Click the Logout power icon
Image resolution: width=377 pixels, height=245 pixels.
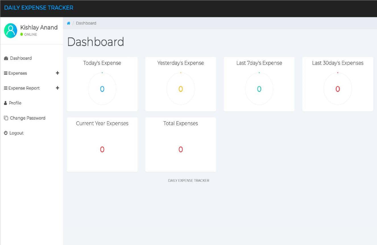click(x=6, y=133)
